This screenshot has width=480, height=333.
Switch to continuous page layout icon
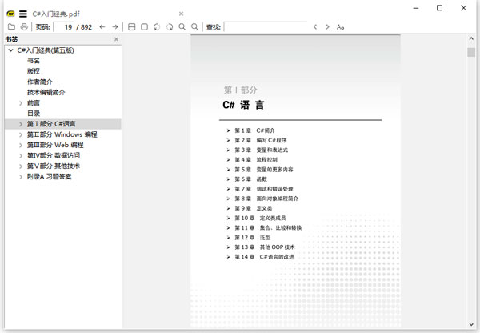132,27
